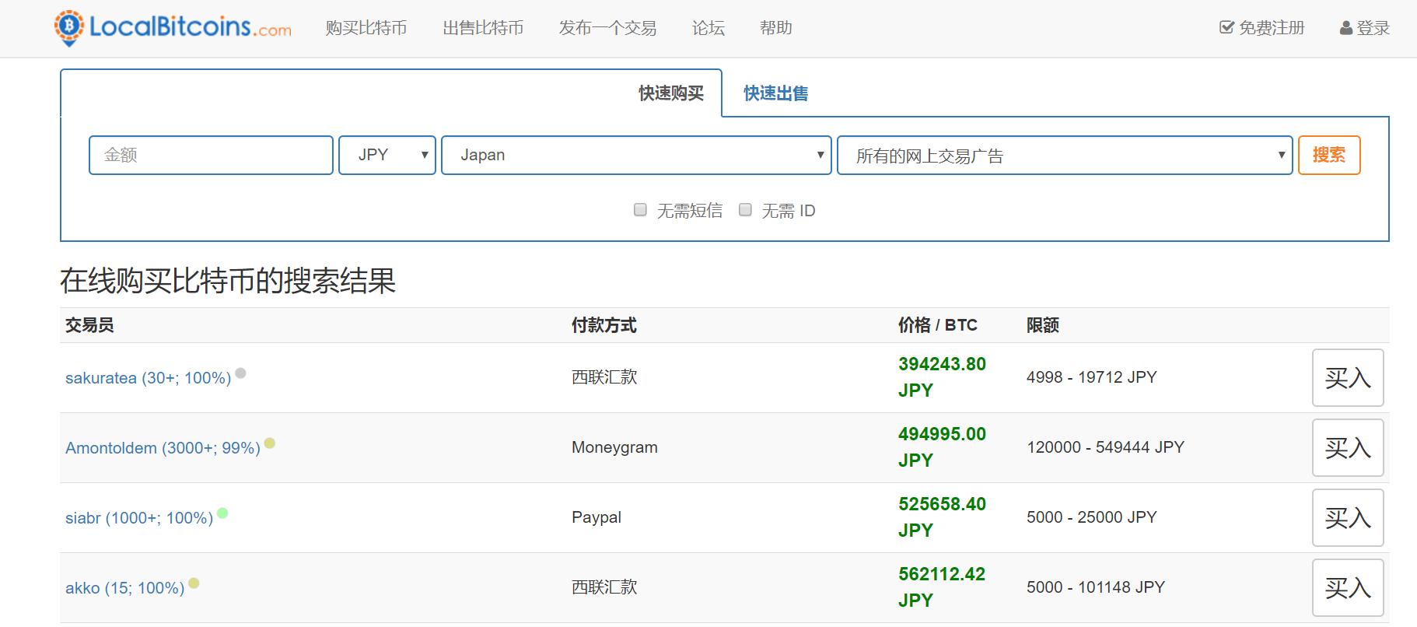Open trader profile Amontoldem (3000+; 99%)
1417x627 pixels.
coord(163,448)
